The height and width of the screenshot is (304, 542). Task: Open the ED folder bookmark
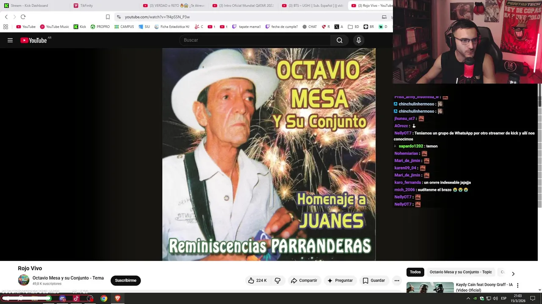[354, 27]
